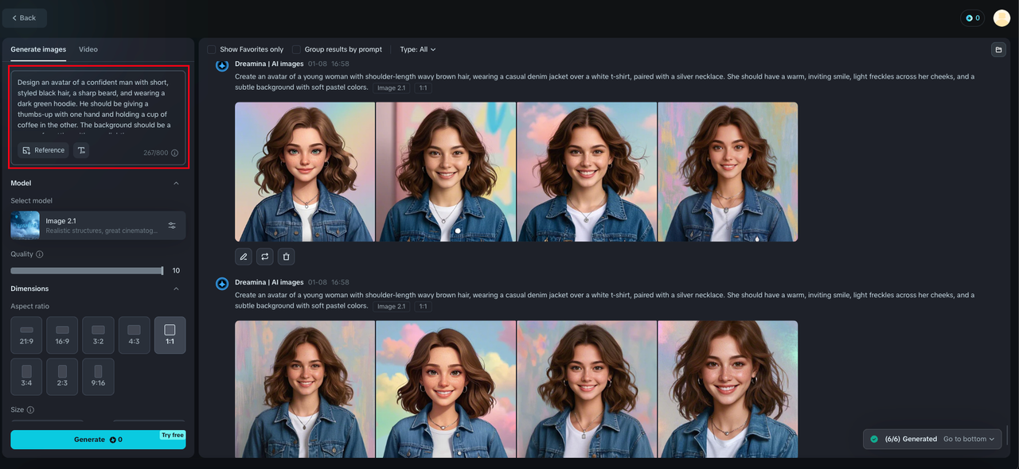The height and width of the screenshot is (469, 1019).
Task: Click the Image 2.1 tag in first result
Action: pyautogui.click(x=392, y=87)
